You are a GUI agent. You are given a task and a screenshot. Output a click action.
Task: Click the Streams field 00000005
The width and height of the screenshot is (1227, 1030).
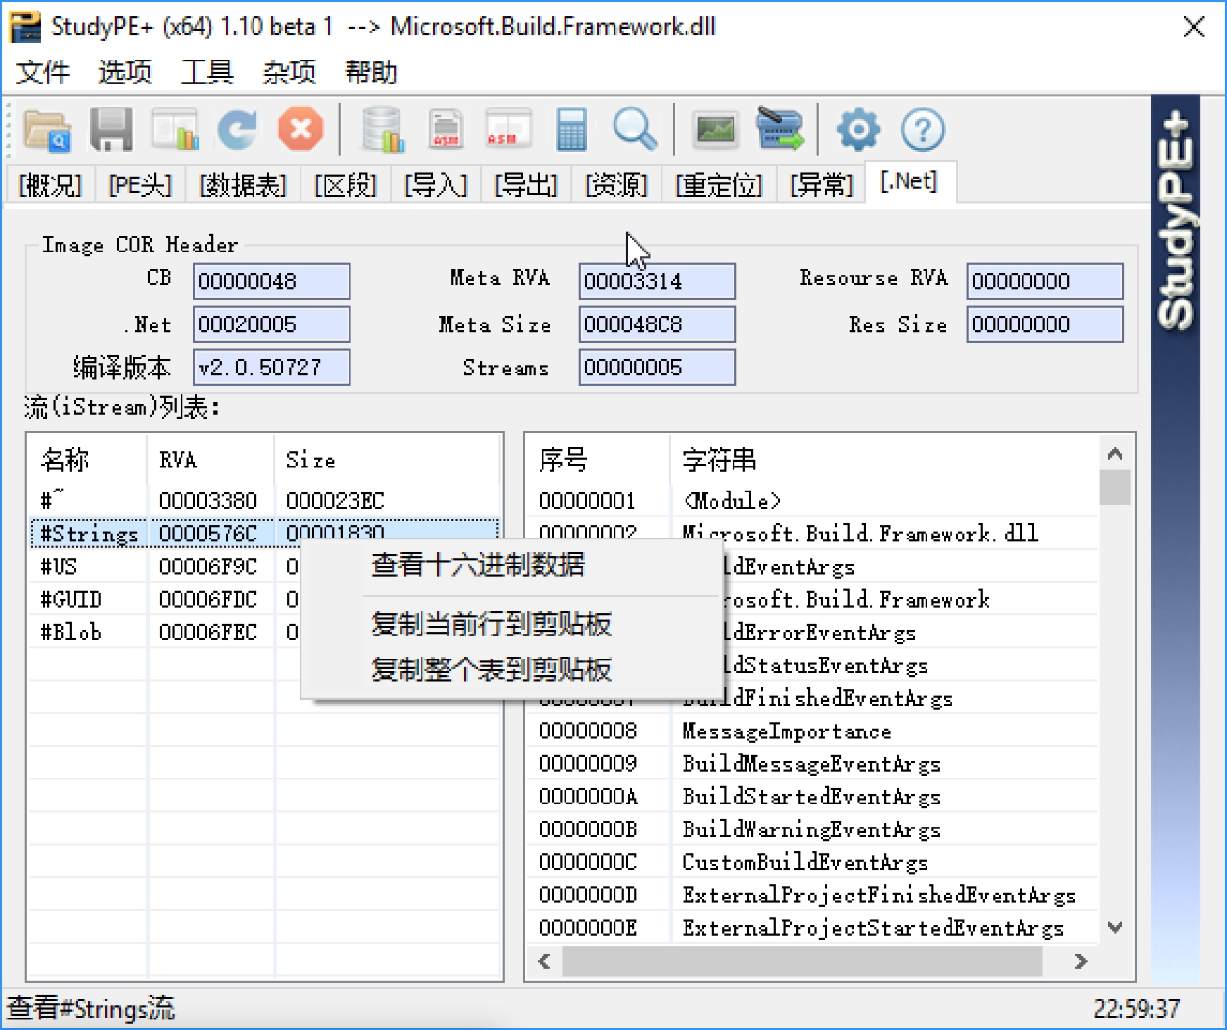click(657, 368)
